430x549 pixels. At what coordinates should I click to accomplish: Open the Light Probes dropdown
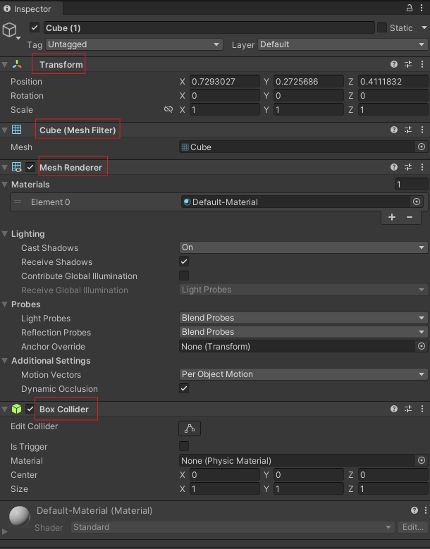point(304,318)
